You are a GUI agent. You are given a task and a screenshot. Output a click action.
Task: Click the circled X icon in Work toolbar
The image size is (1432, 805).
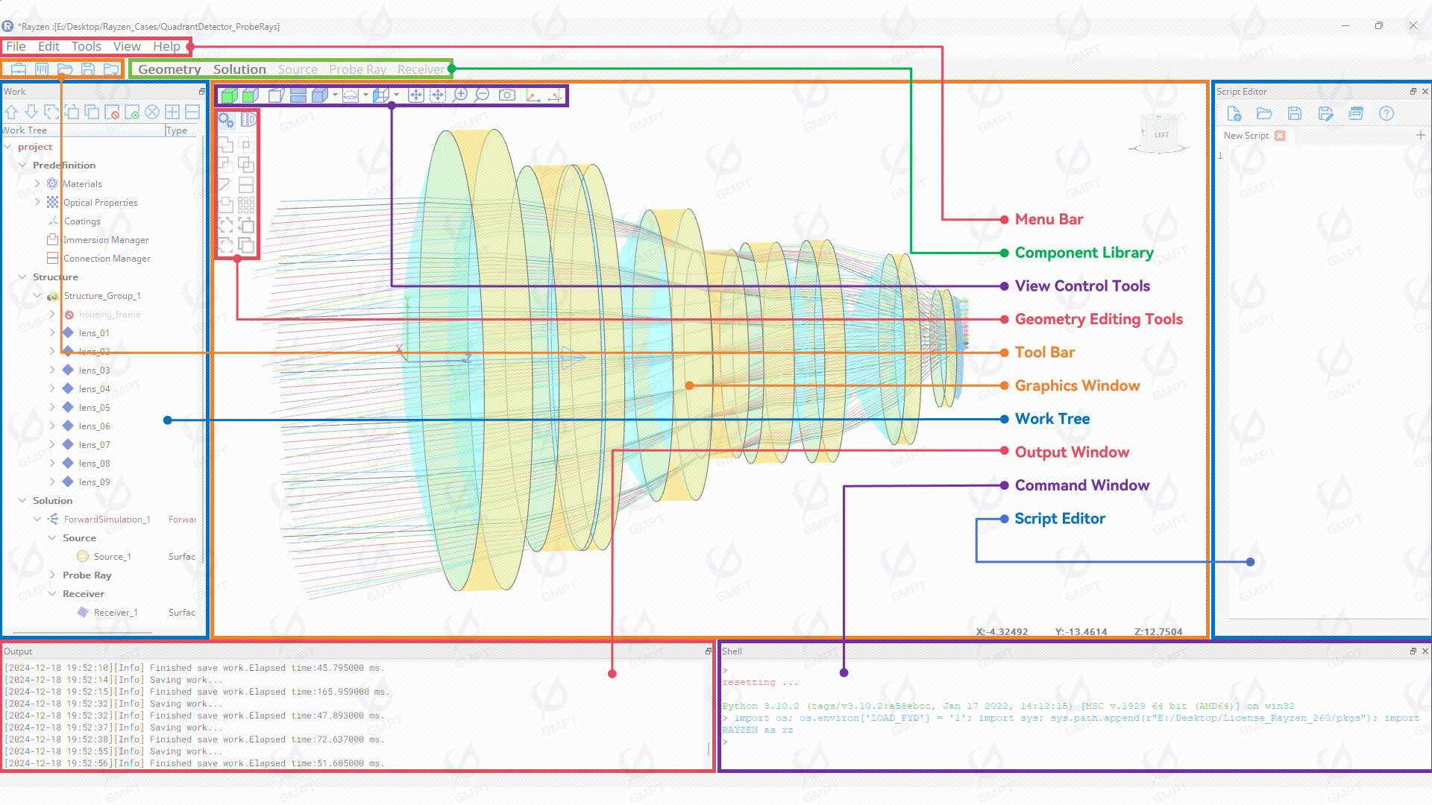tap(152, 112)
